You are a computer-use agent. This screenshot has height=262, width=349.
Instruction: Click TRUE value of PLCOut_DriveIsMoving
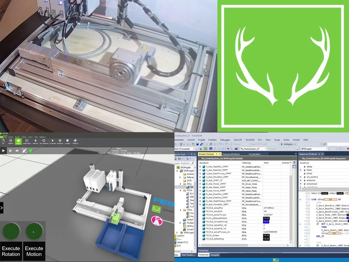pos(266,222)
